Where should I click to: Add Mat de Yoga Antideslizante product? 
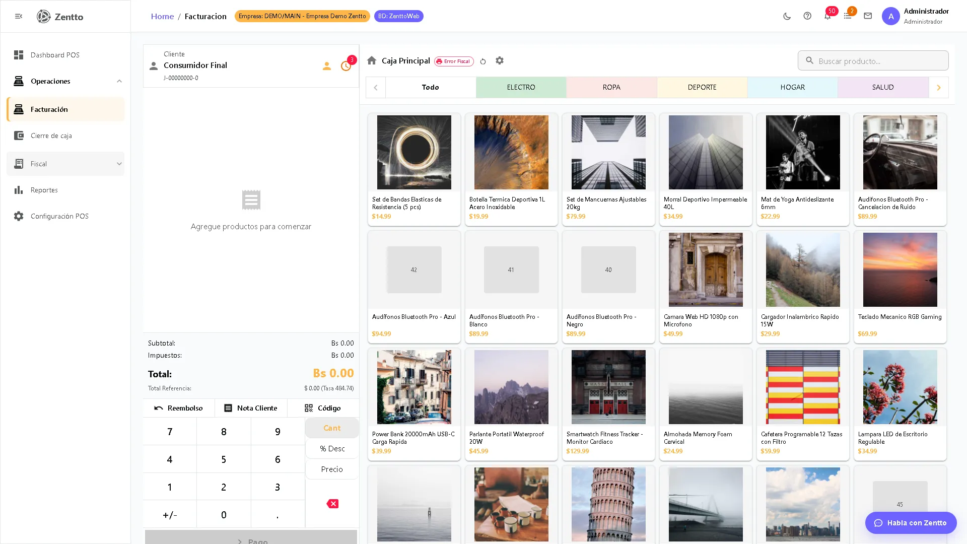tap(803, 169)
